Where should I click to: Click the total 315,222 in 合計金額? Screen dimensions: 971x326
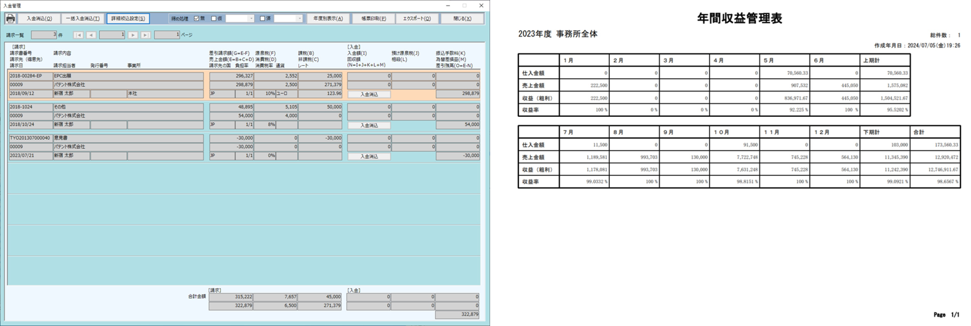pyautogui.click(x=231, y=297)
